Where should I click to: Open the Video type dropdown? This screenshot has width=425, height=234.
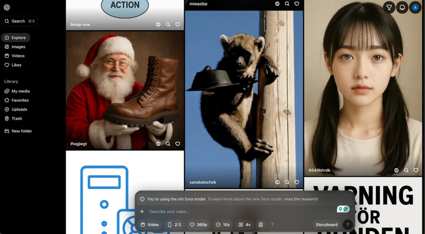pyautogui.click(x=150, y=224)
